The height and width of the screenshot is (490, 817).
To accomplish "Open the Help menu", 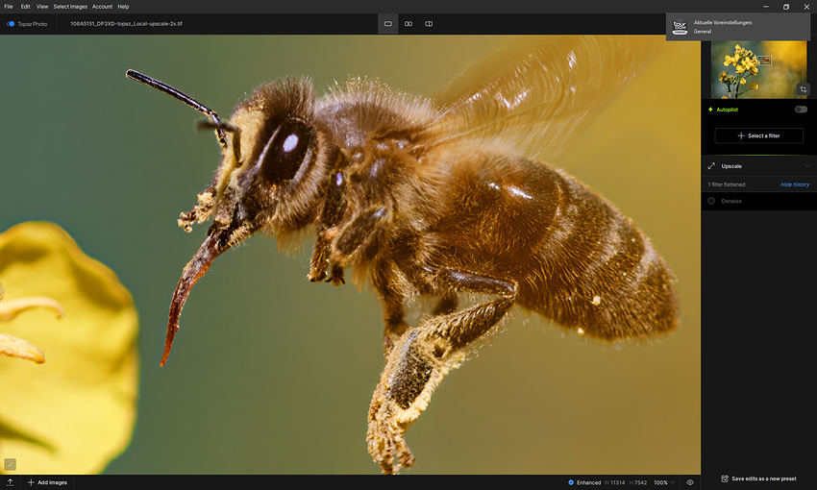I will click(x=123, y=7).
